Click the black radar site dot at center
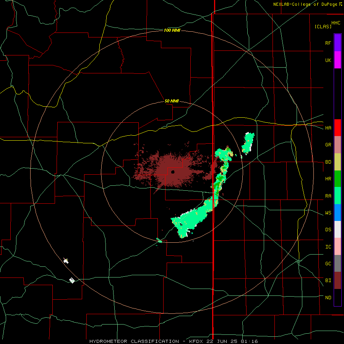The image size is (344, 344). [x=172, y=172]
